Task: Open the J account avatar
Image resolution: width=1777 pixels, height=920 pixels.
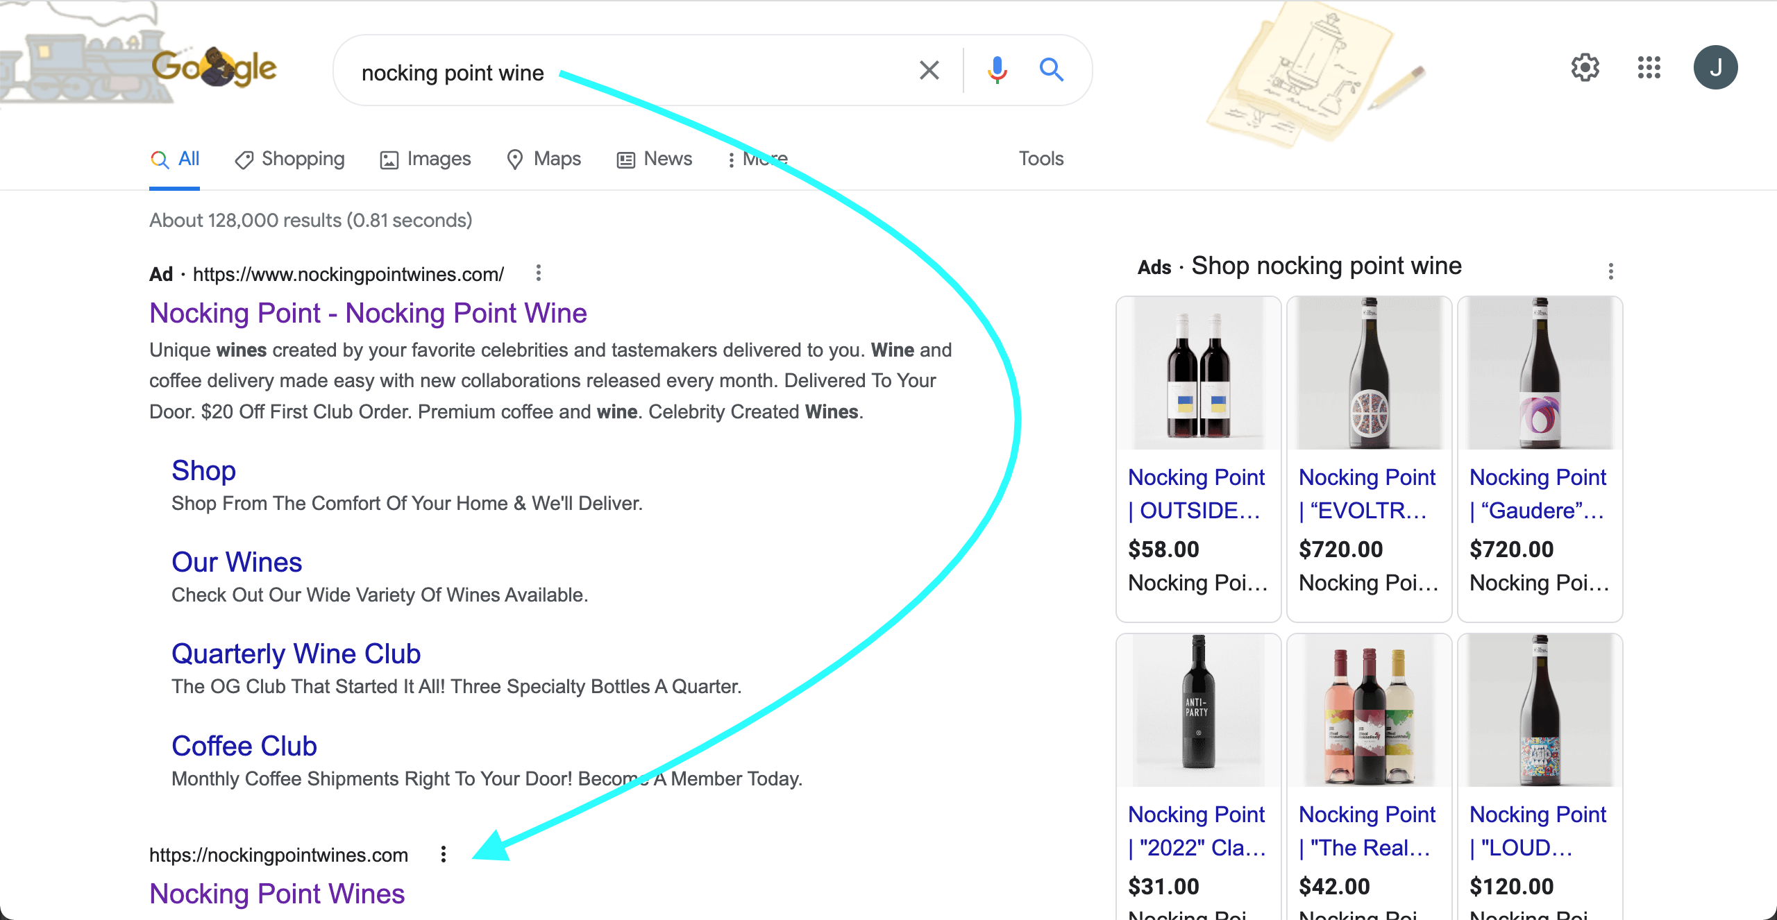Action: tap(1715, 68)
